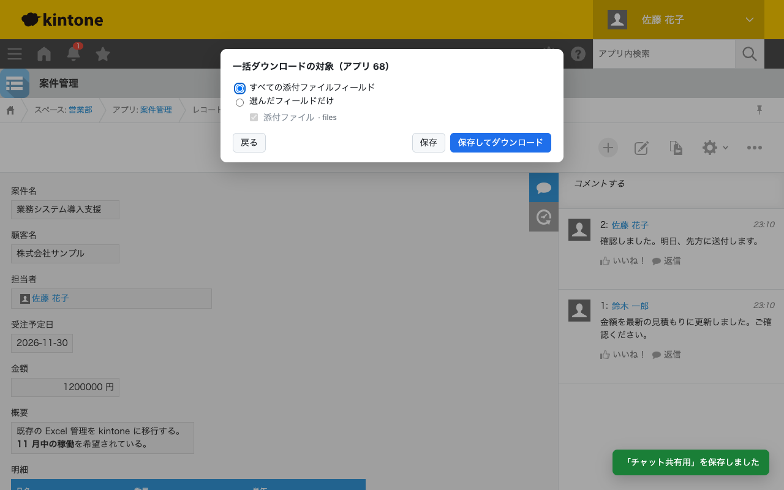Open the help question mark icon
This screenshot has width=784, height=490.
pos(578,54)
